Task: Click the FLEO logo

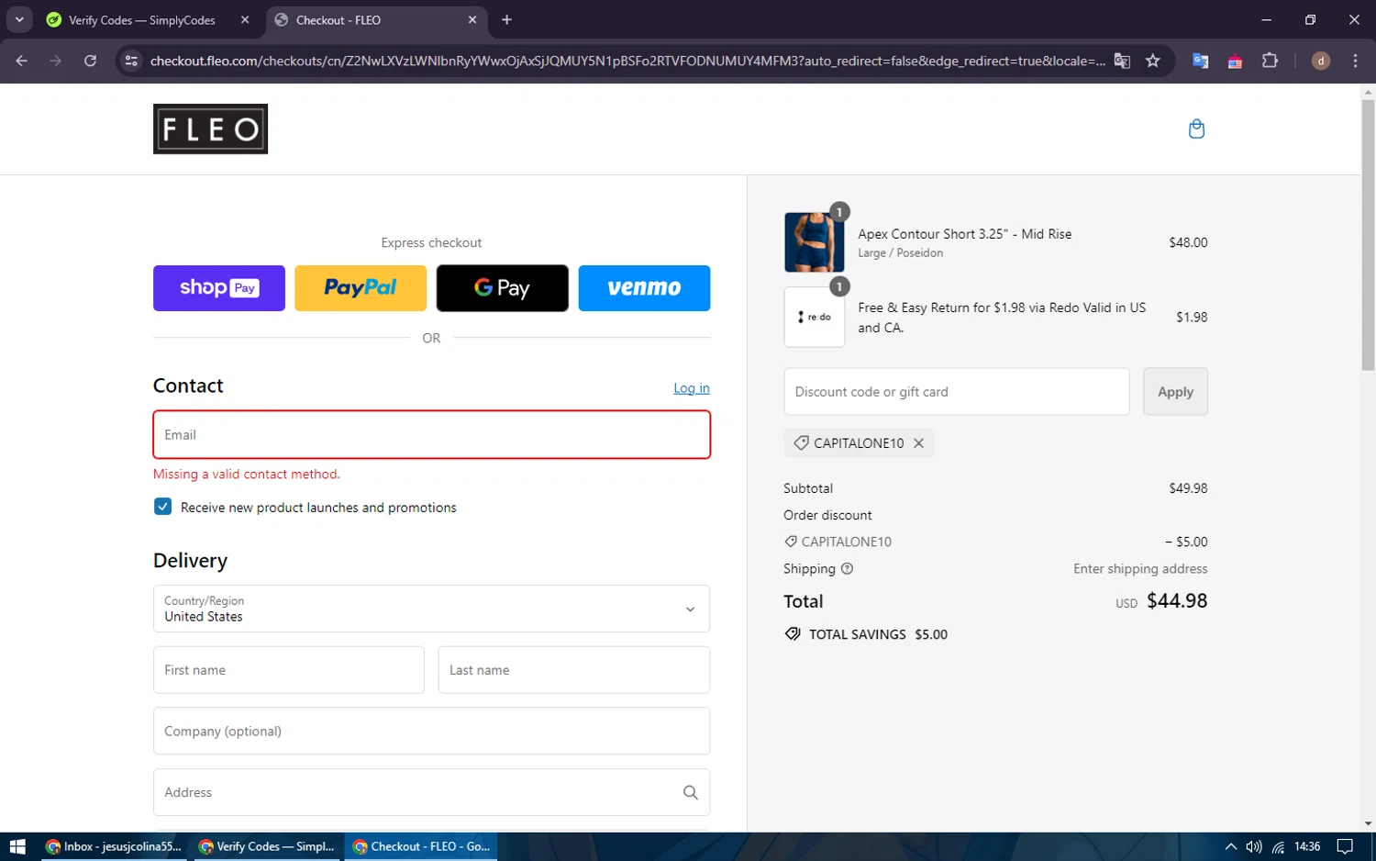Action: [210, 129]
